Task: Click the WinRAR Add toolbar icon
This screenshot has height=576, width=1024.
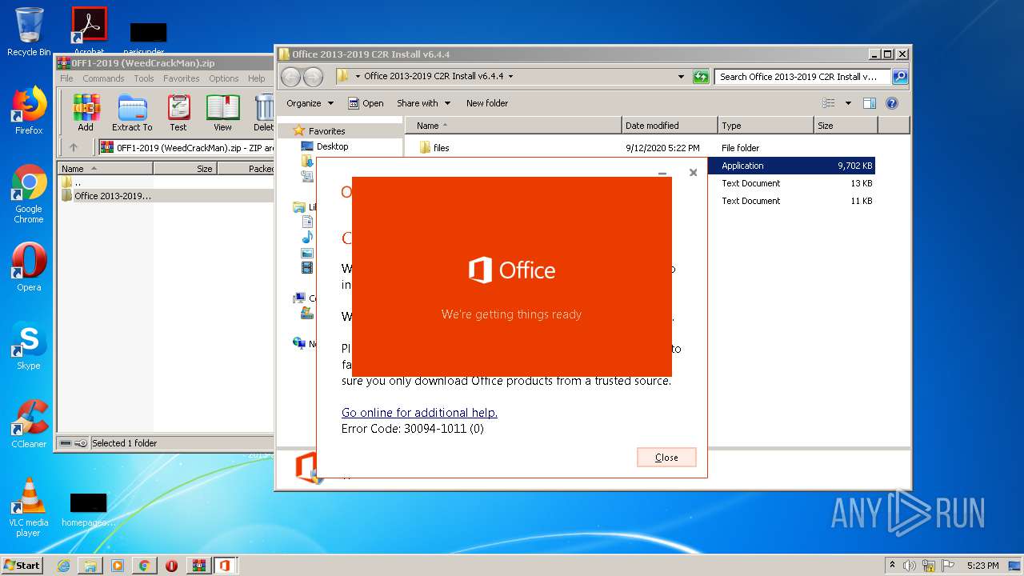Action: [x=86, y=113]
